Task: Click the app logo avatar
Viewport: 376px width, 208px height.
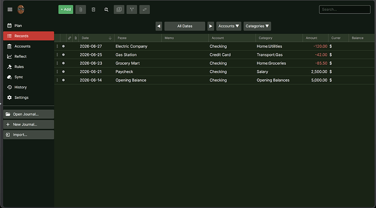Action: tap(21, 9)
